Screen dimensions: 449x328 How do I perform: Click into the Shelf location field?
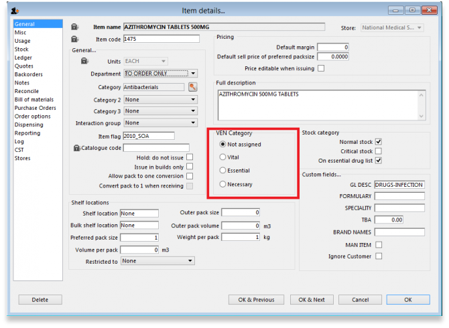point(139,214)
